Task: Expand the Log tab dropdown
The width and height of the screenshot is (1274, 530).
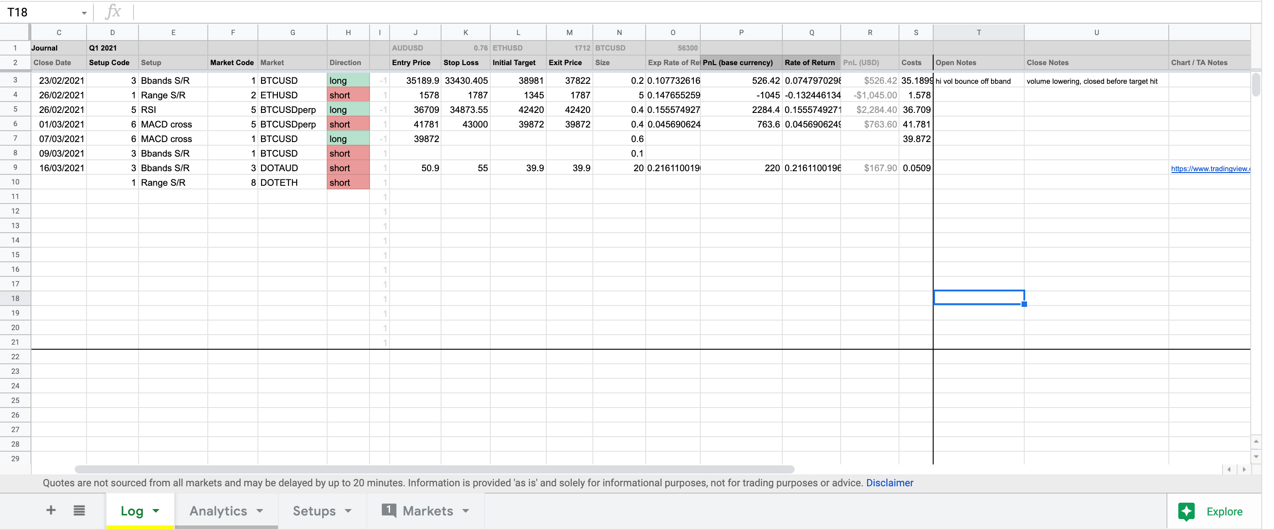Action: 156,511
